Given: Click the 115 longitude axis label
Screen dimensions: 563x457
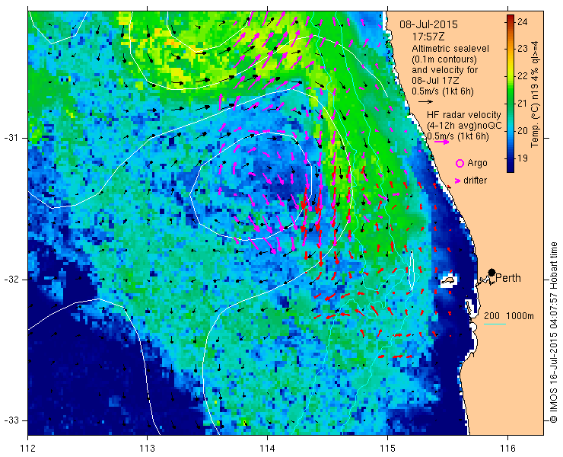Looking at the screenshot, I should tap(387, 449).
